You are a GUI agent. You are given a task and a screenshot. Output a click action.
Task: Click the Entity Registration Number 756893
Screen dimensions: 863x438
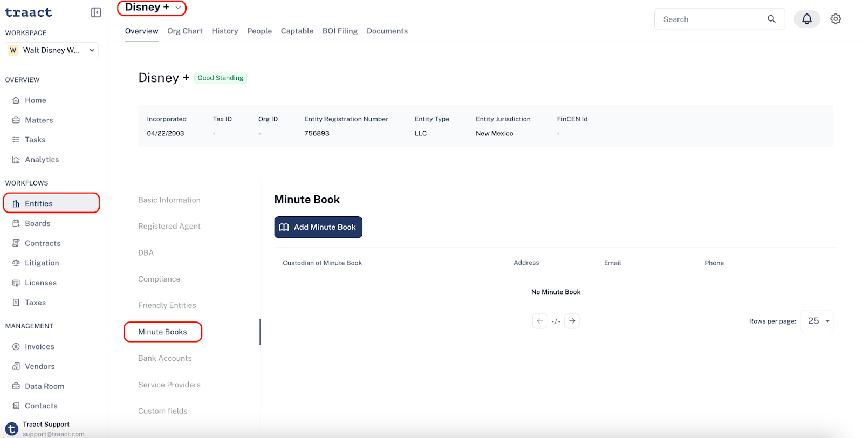317,133
